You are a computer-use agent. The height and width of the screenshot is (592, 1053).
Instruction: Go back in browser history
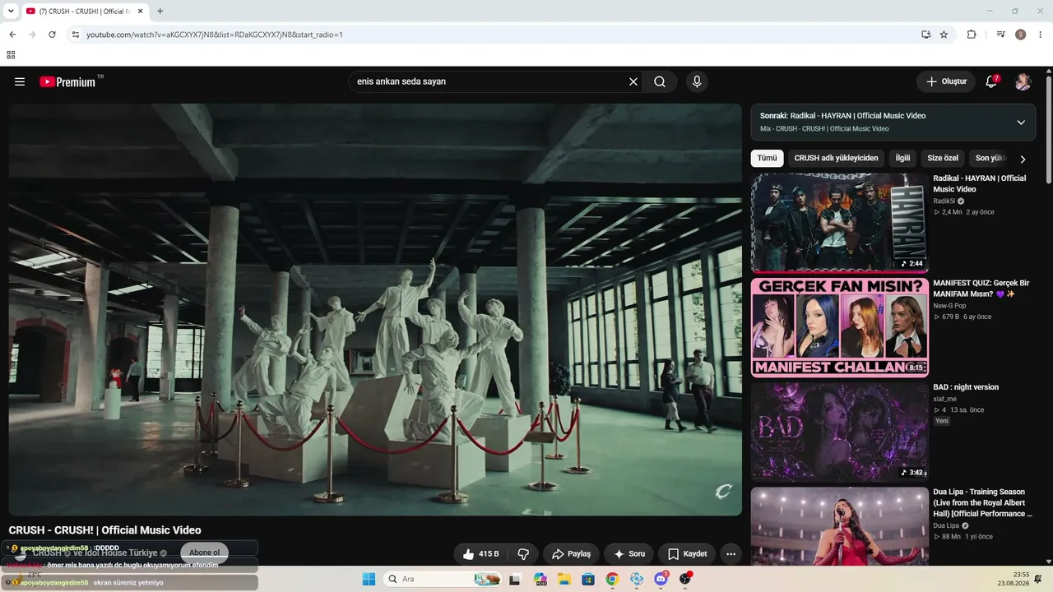pos(12,35)
